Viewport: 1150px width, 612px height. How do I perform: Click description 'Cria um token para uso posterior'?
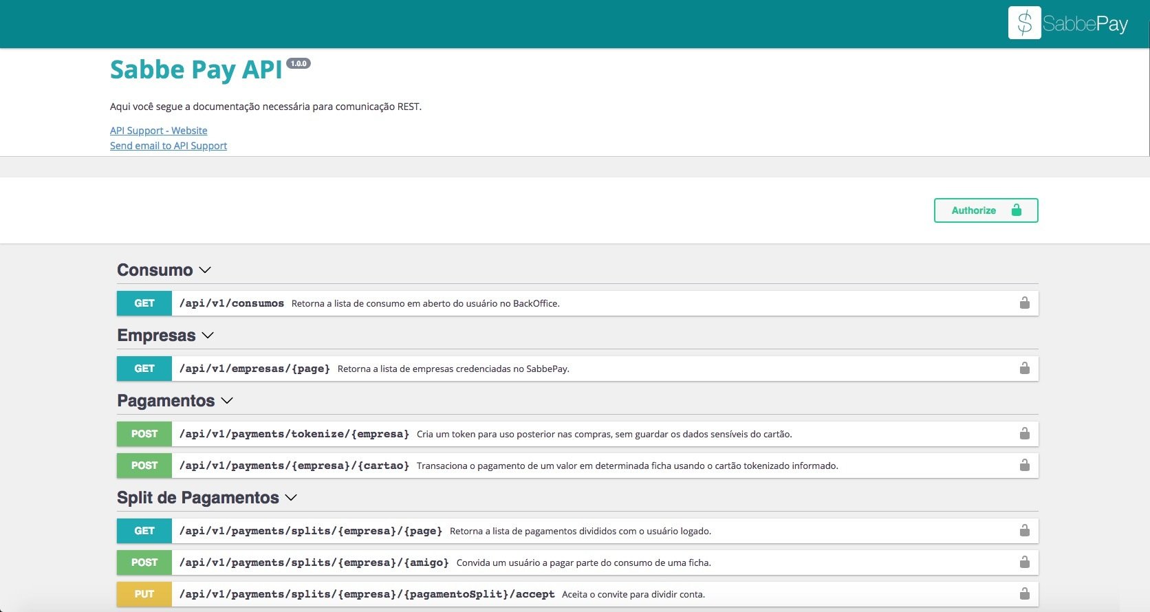(605, 434)
